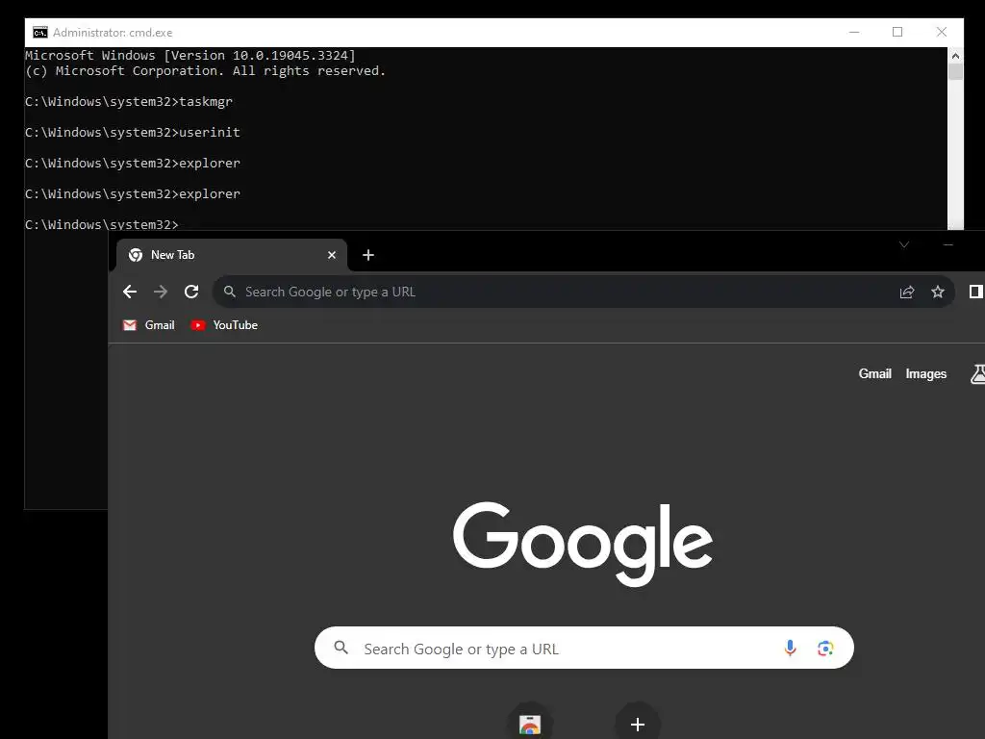Bookmark this tab with the star icon
This screenshot has width=985, height=739.
938,292
